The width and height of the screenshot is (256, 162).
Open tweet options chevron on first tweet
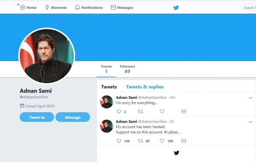tap(251, 98)
